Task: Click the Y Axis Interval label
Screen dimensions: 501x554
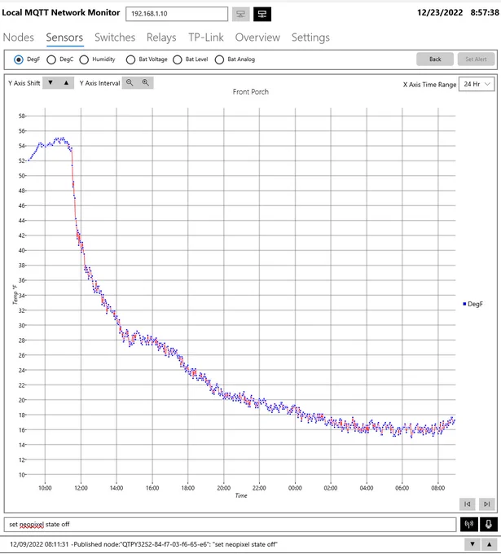Action: [x=99, y=83]
